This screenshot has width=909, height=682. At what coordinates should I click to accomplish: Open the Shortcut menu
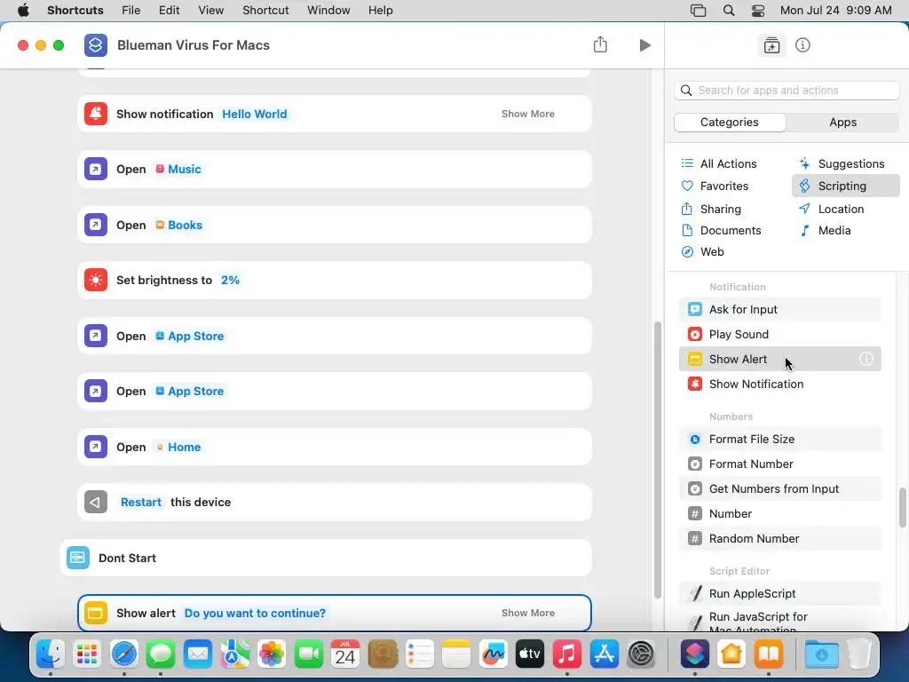(x=265, y=11)
